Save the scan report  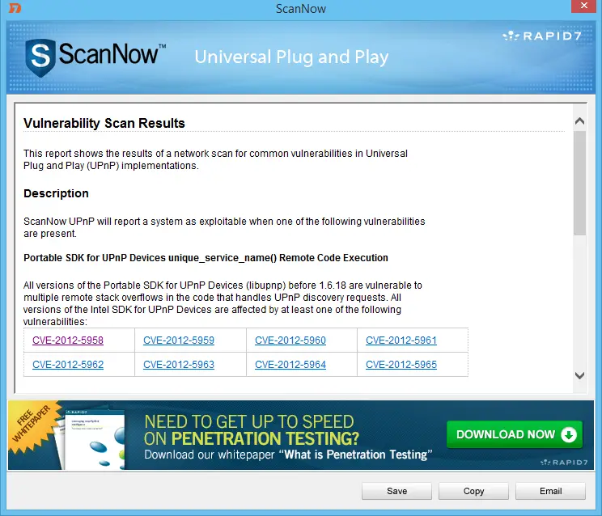(x=396, y=491)
